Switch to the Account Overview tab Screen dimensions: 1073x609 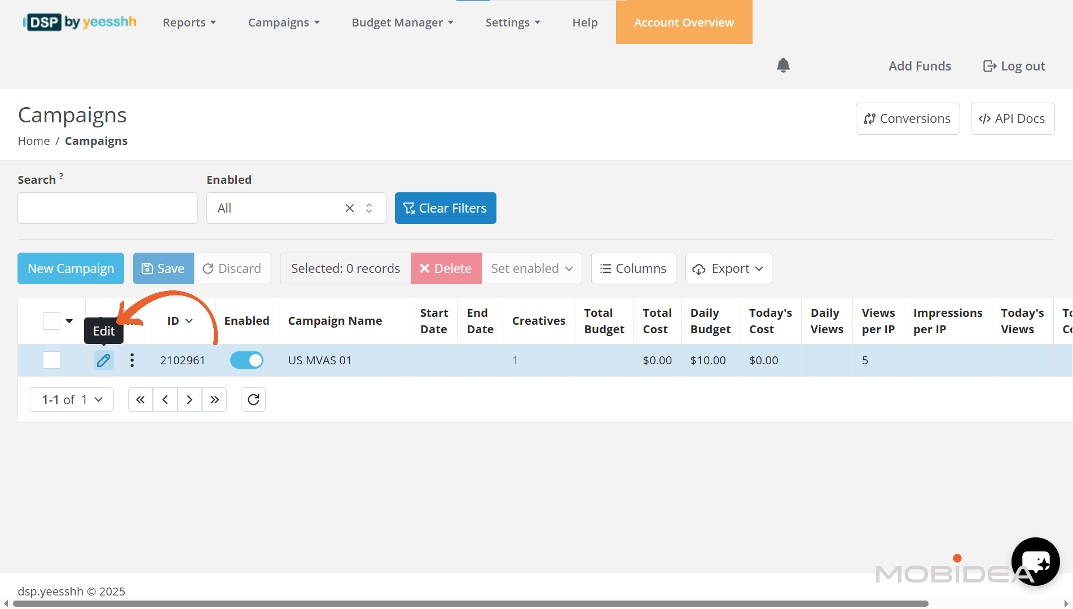[684, 23]
